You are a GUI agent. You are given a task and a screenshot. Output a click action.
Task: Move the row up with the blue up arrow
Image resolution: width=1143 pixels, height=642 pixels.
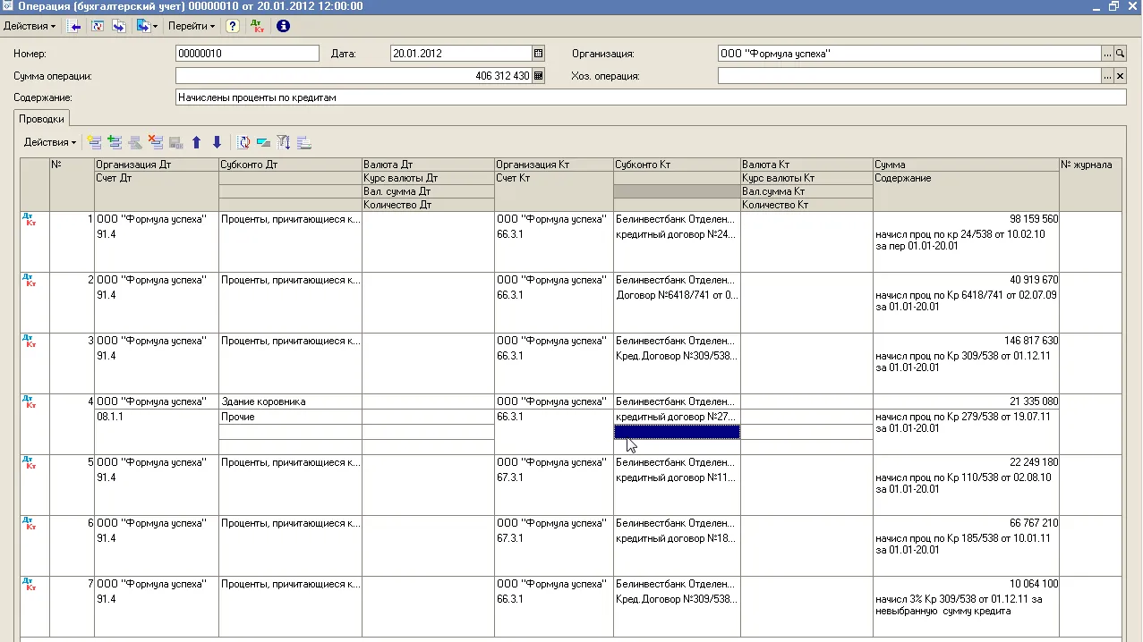click(x=197, y=142)
